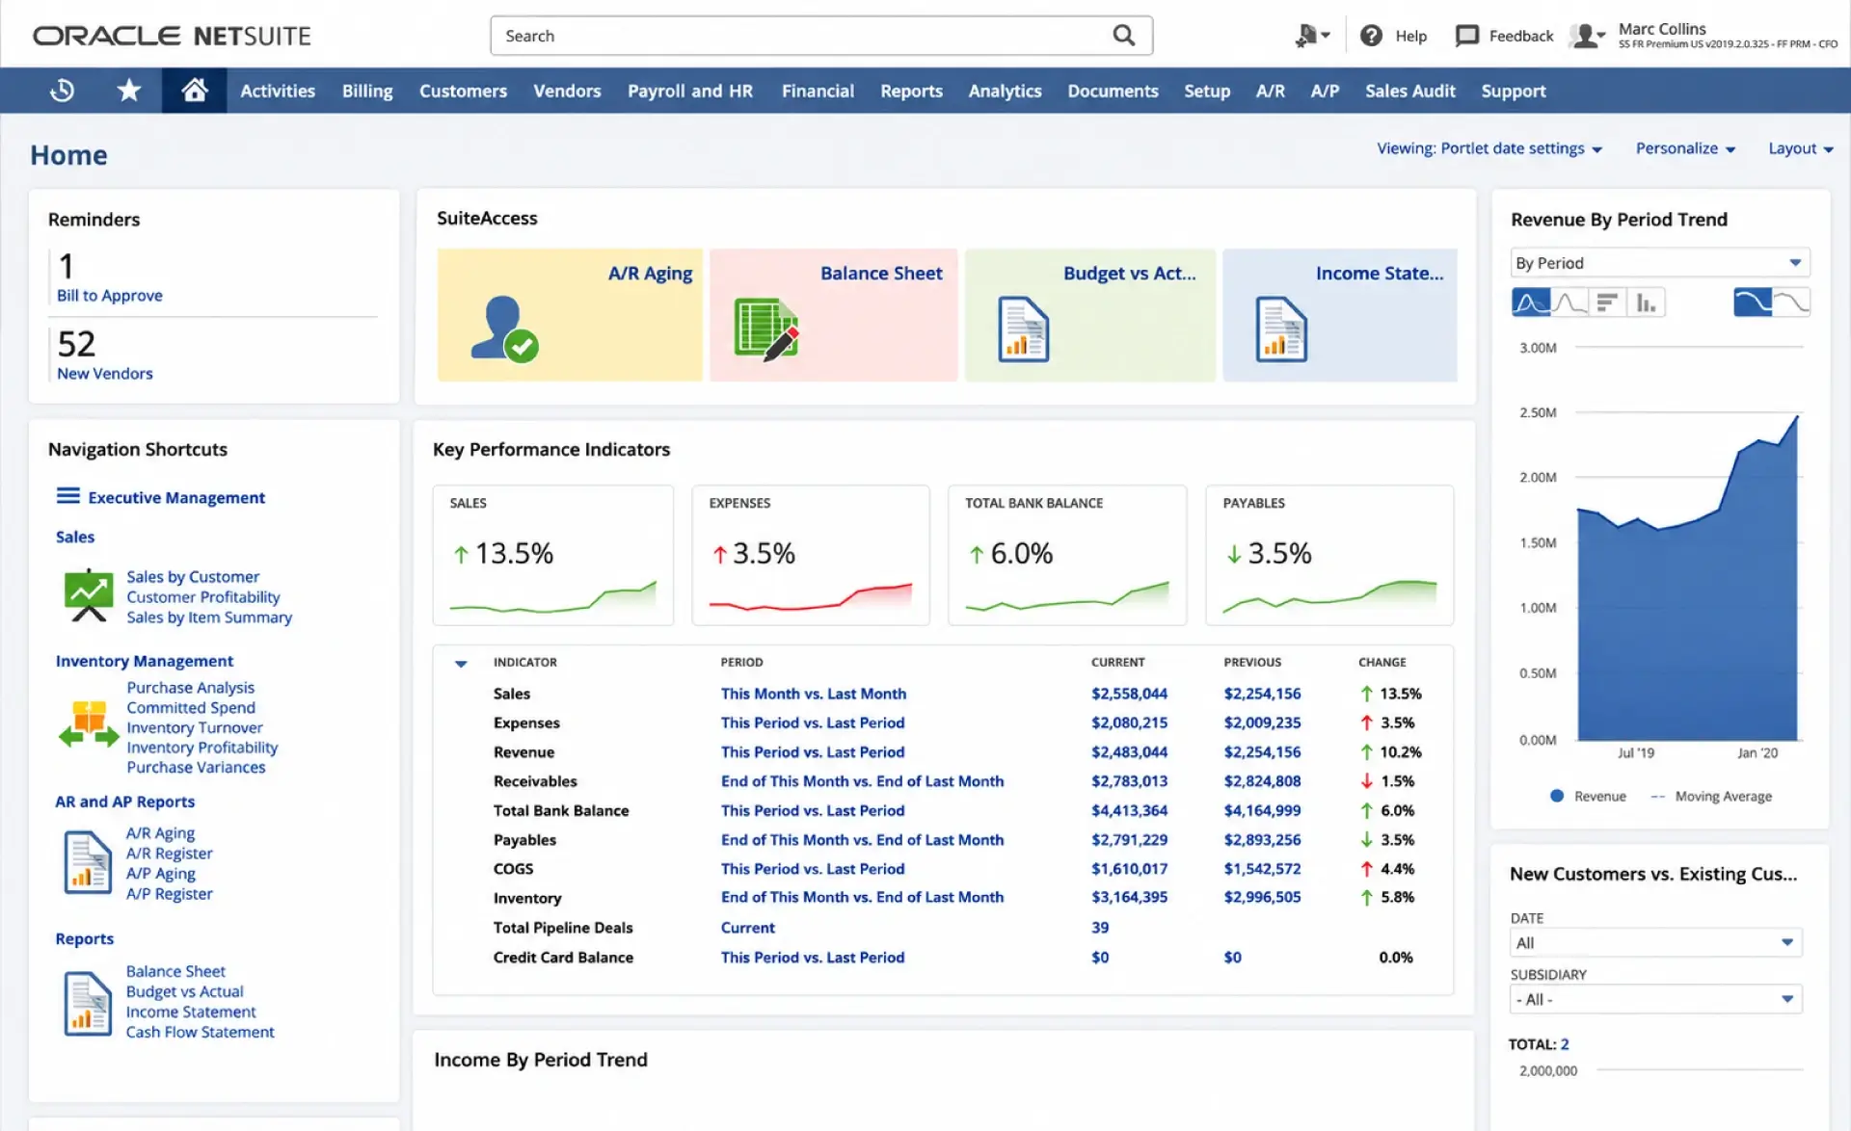The width and height of the screenshot is (1851, 1131).
Task: Open the Sales by Customer link
Action: [193, 577]
